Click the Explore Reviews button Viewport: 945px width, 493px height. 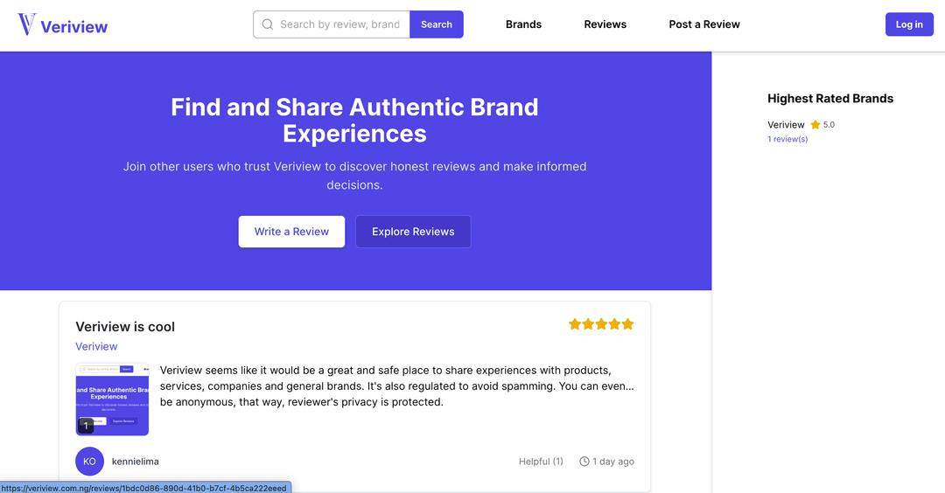click(x=413, y=232)
